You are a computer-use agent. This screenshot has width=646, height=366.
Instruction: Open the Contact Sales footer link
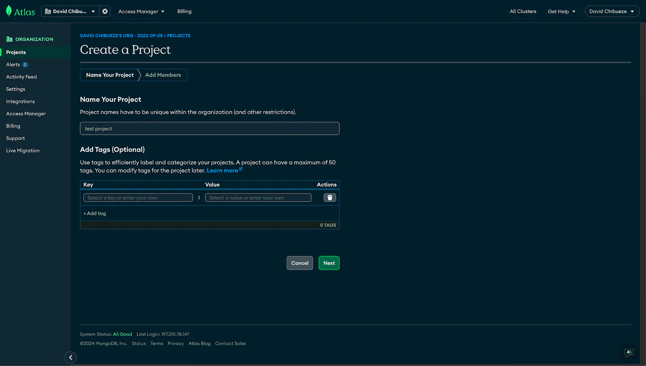click(231, 343)
